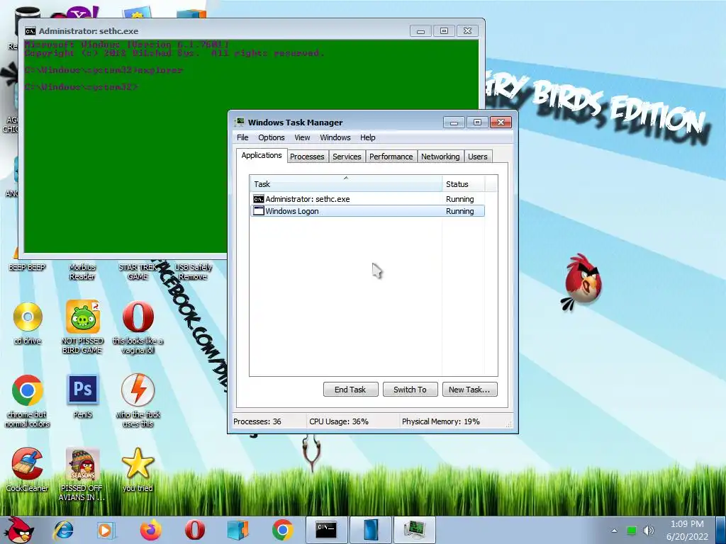
Task: Sort the list by the Status column
Action: [463, 183]
